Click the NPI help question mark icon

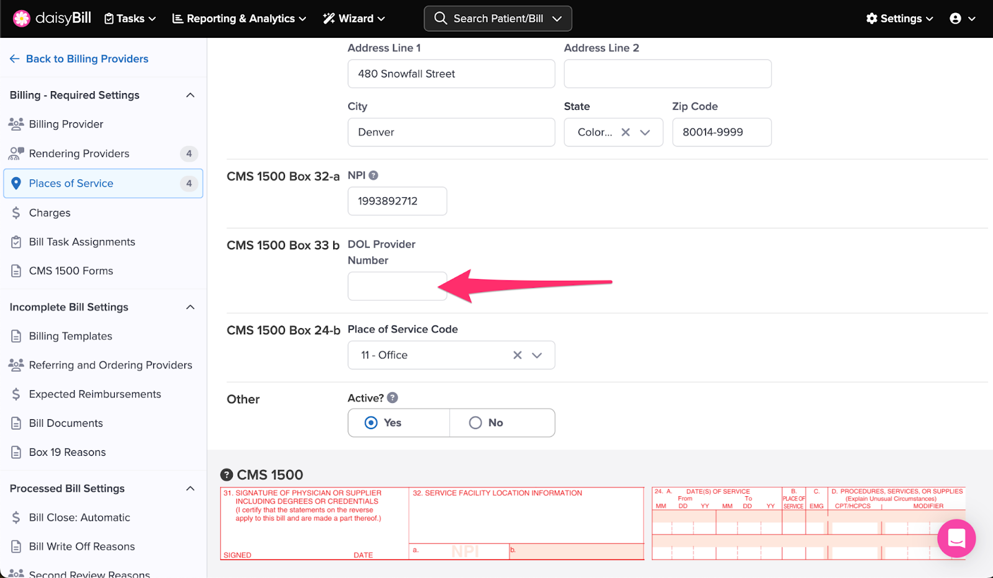(x=373, y=176)
